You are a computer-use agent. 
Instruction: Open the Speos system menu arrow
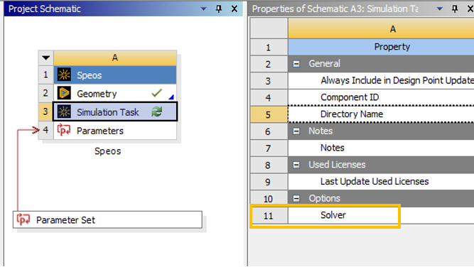(46, 58)
